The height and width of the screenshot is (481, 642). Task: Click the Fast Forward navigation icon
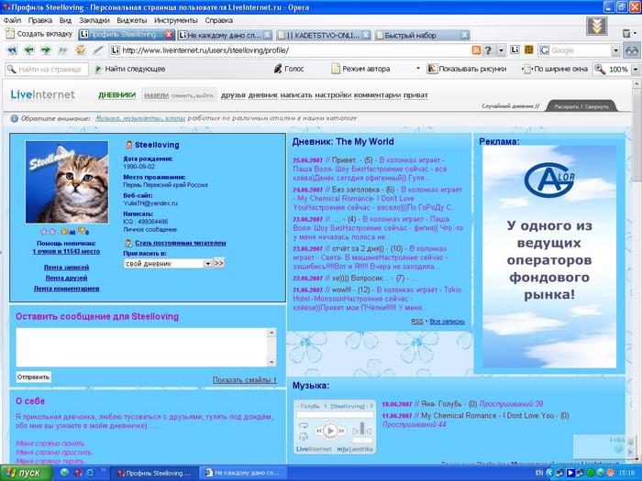coord(62,50)
